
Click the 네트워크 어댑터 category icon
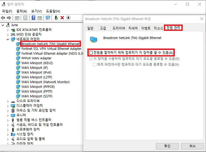coord(13,39)
